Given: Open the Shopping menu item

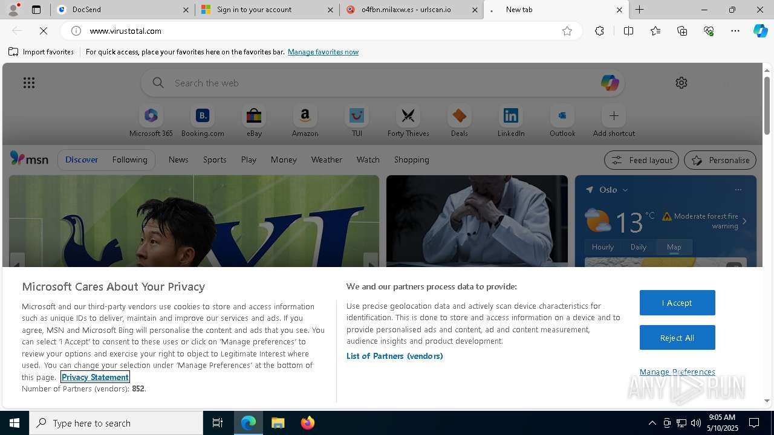Looking at the screenshot, I should (412, 159).
